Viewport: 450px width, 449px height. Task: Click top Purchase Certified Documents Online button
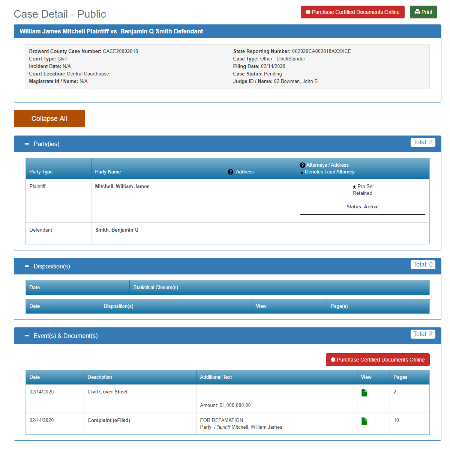352,12
